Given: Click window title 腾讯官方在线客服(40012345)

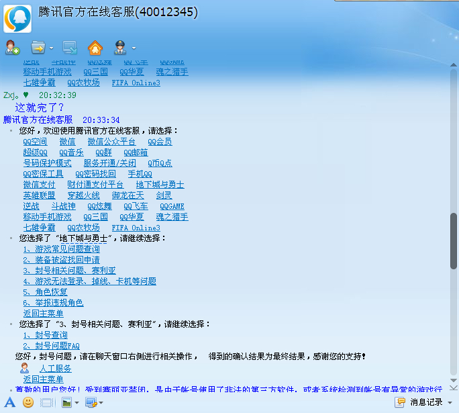Looking at the screenshot, I should [x=118, y=12].
